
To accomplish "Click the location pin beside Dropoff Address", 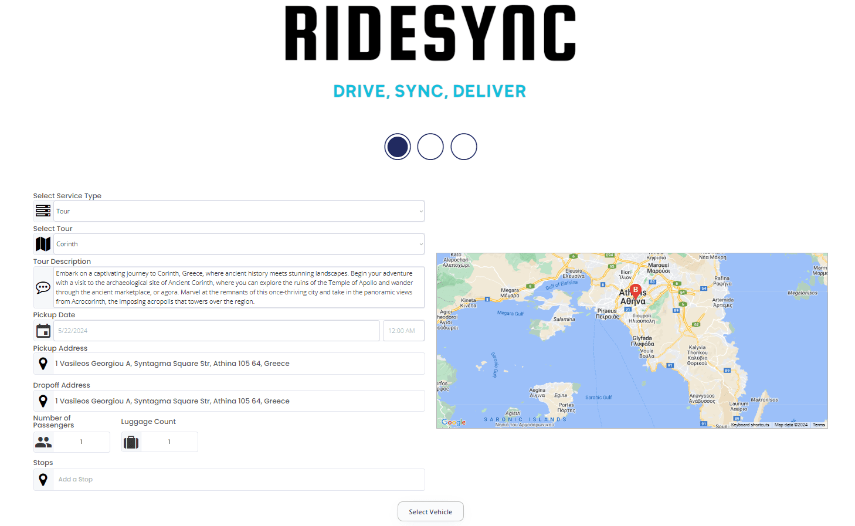I will point(43,401).
